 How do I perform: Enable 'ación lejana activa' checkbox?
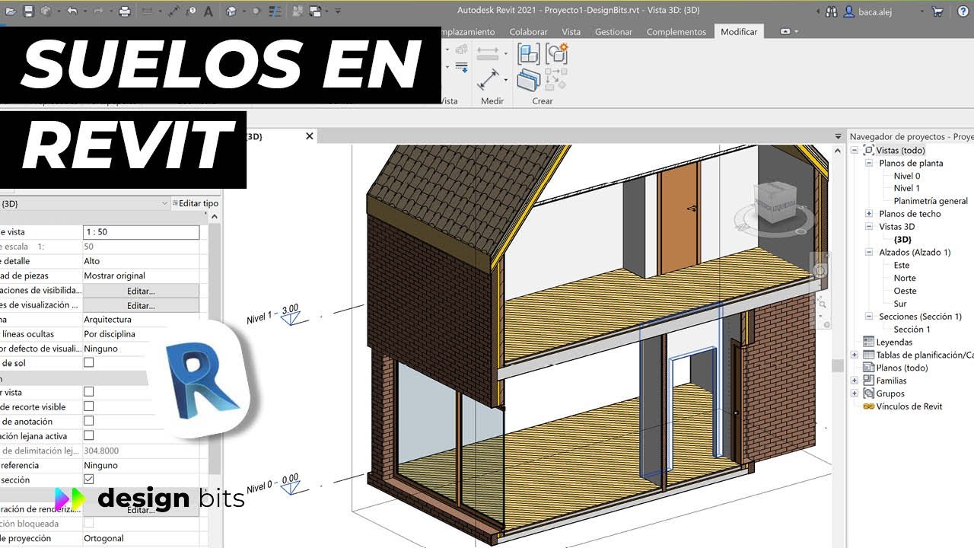[x=88, y=436]
